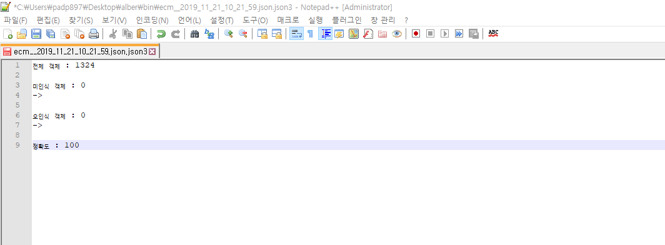Click the Undo green arrow icon
665x245 pixels.
click(x=161, y=34)
